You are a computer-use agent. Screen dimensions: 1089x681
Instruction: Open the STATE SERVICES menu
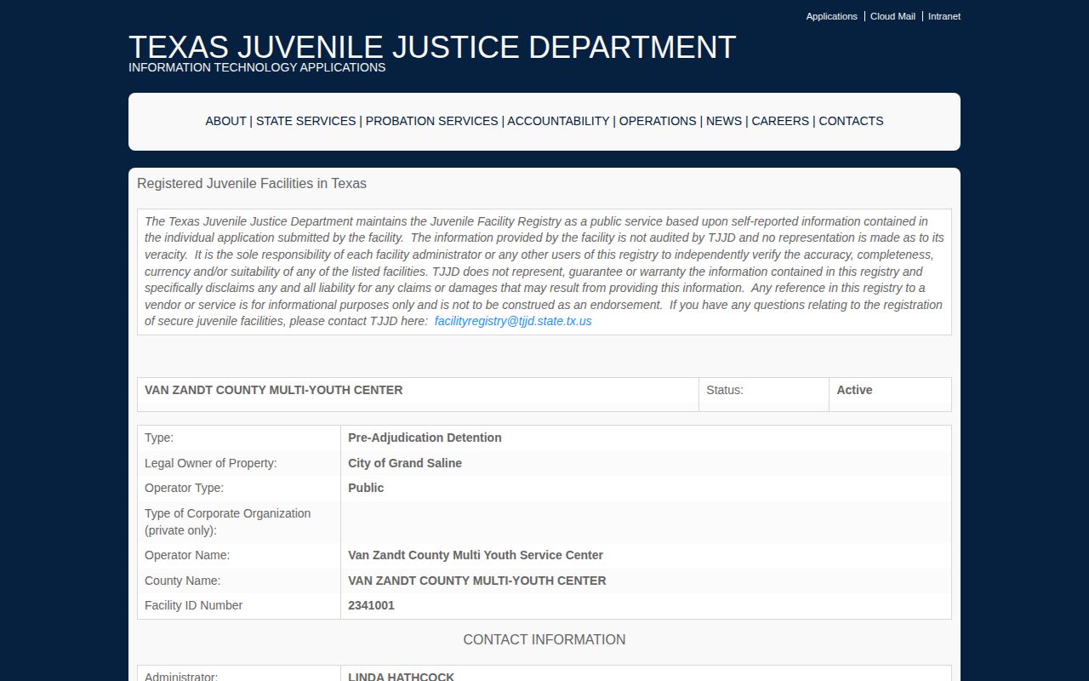tap(306, 121)
